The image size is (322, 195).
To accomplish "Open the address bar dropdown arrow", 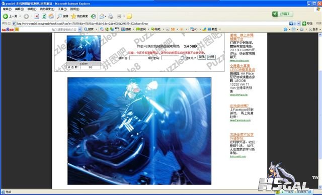I will (298, 24).
